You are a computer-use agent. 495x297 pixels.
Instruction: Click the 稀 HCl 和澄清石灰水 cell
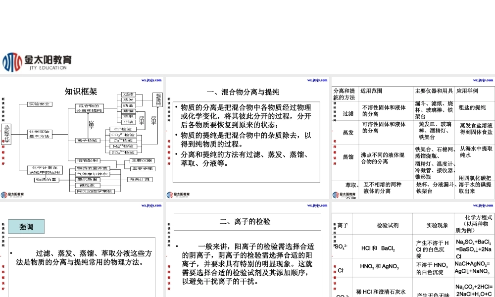[x=381, y=292]
